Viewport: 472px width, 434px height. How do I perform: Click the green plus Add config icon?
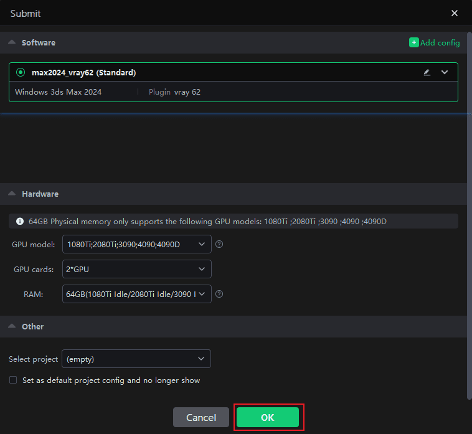click(413, 42)
